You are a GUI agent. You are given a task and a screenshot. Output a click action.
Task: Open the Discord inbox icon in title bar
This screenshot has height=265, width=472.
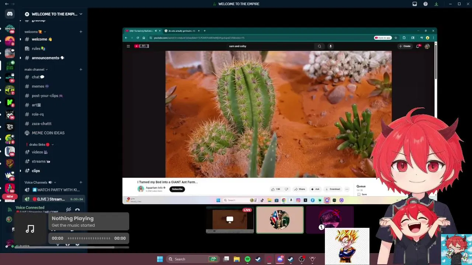tap(414, 4)
